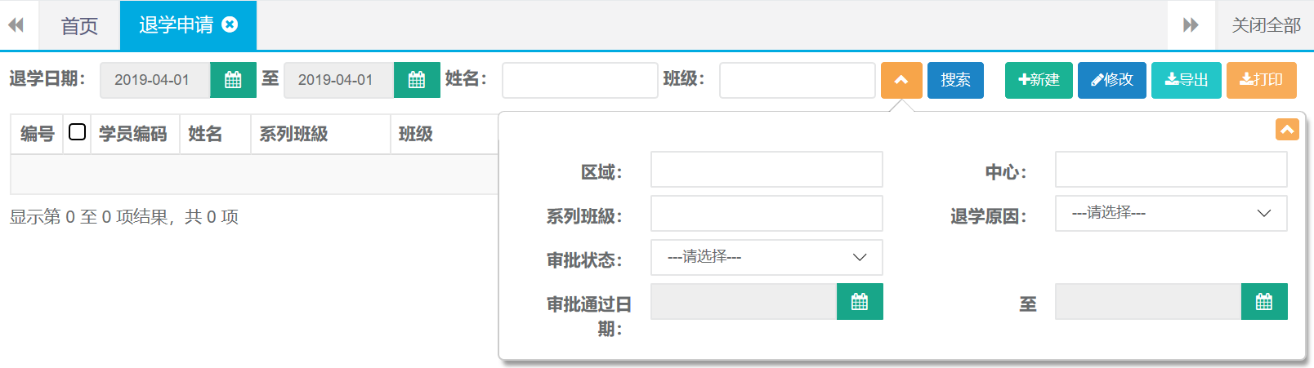Expand the 审批状态 dropdown

[766, 257]
